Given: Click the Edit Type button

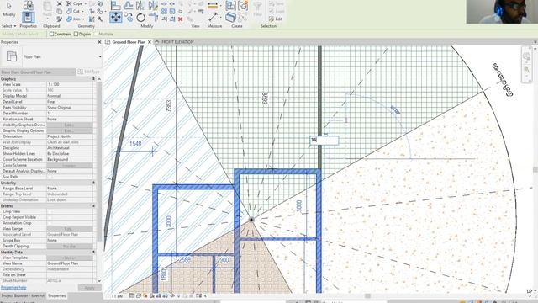Looking at the screenshot, I should point(88,72).
